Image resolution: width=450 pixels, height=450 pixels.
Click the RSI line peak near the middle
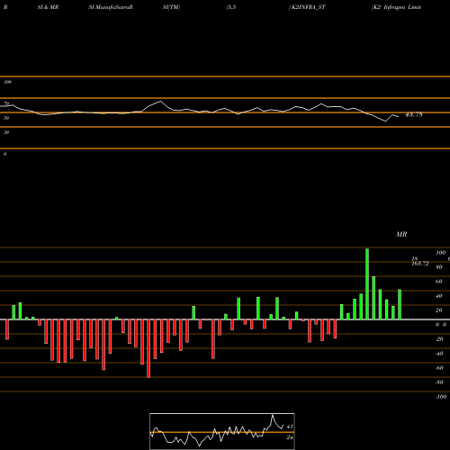161,102
